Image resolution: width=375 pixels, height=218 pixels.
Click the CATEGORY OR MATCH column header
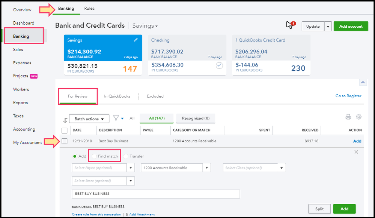click(x=191, y=130)
